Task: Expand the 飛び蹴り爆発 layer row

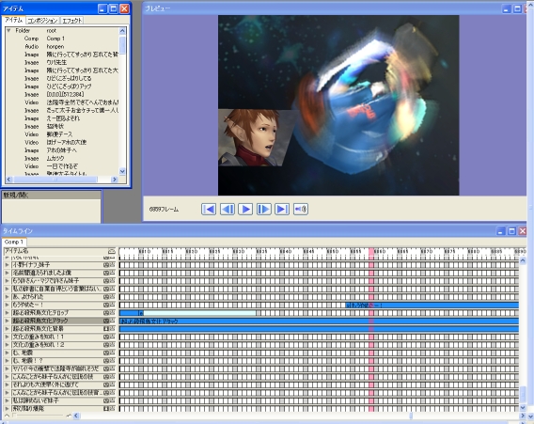Action: (x=7, y=408)
